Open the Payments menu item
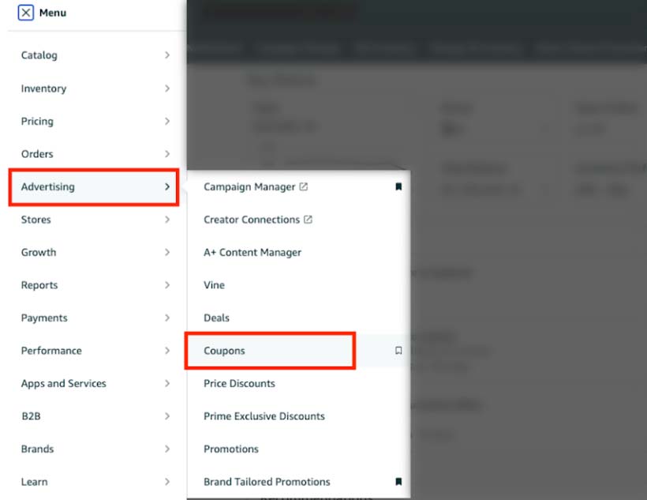Screen dimensions: 647x500 tap(44, 318)
